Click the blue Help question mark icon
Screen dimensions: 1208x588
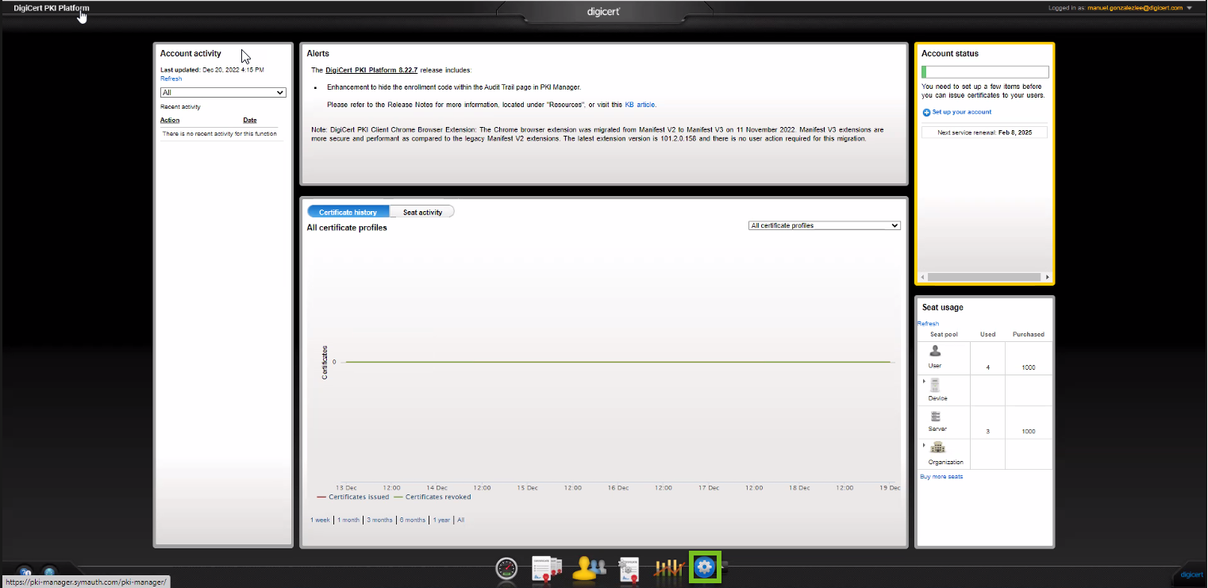point(25,572)
